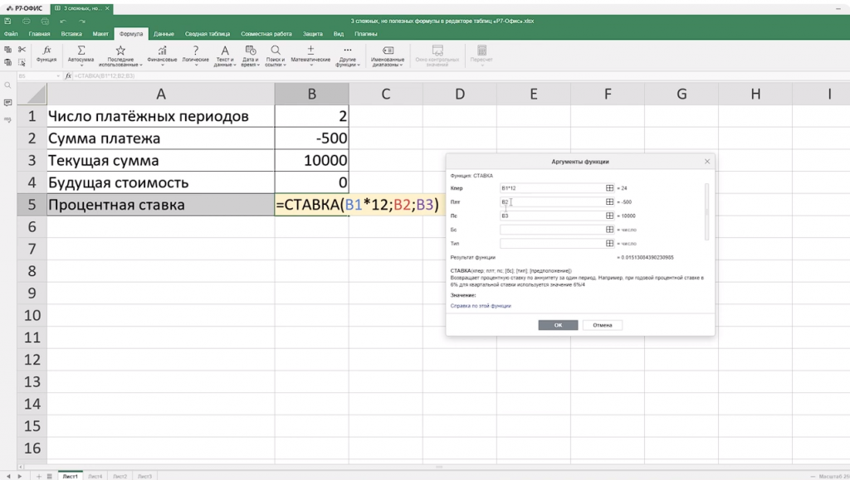The height and width of the screenshot is (480, 850).
Task: Open the Comments icon in left sidebar
Action: [x=7, y=102]
